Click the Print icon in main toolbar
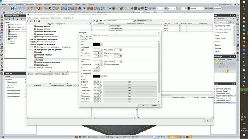 tap(16, 8)
